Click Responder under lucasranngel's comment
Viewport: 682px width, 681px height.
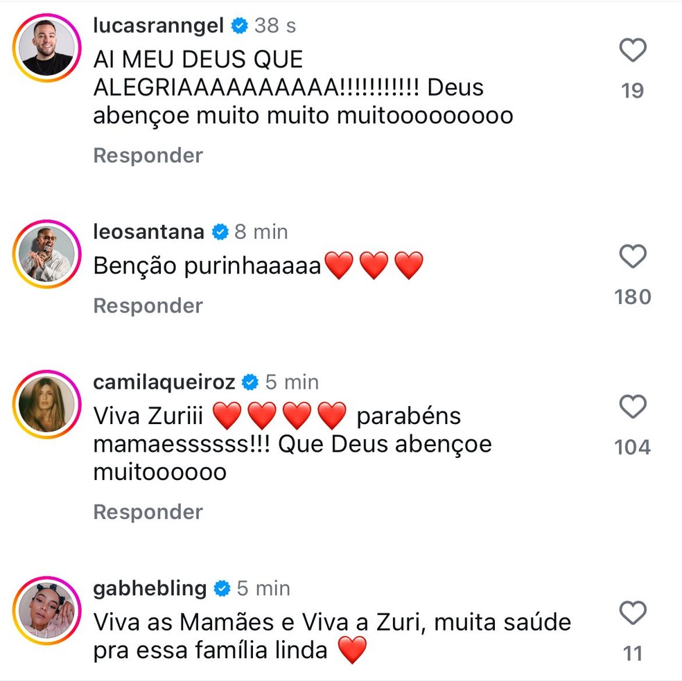(x=147, y=155)
